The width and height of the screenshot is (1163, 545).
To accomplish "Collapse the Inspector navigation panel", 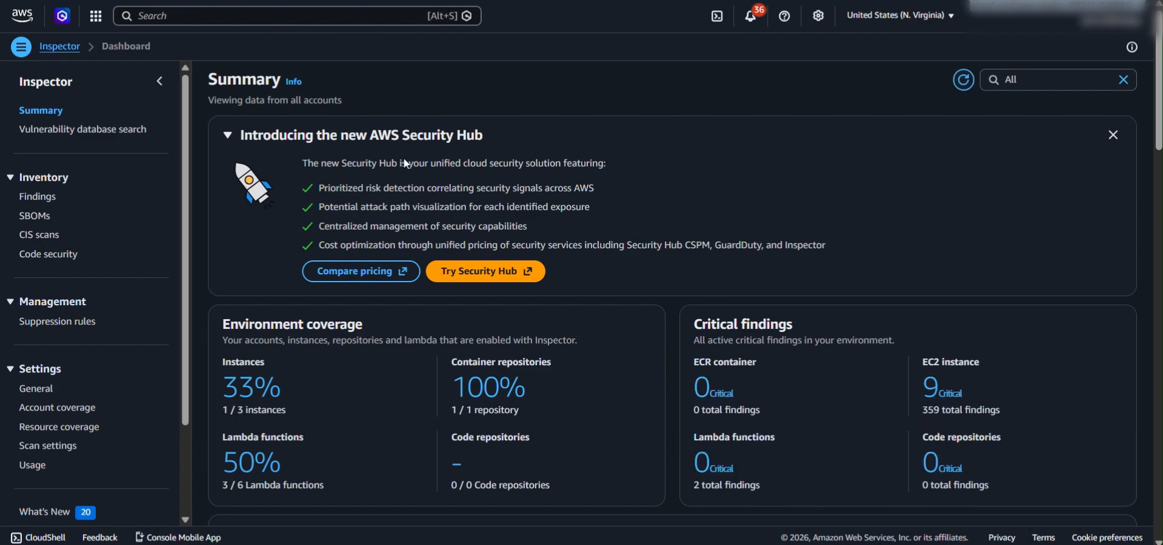I will tap(159, 81).
